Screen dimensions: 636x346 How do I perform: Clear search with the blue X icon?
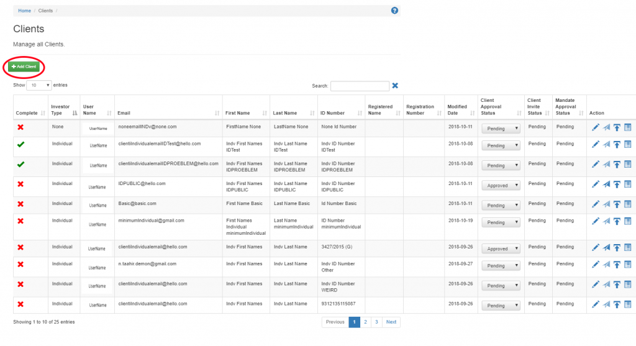[x=395, y=86]
